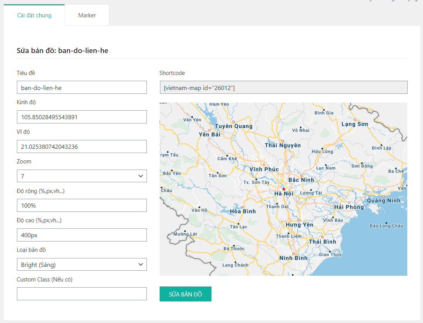
Task: Click the Giao Thủy label on map
Action: pyautogui.click(x=330, y=255)
